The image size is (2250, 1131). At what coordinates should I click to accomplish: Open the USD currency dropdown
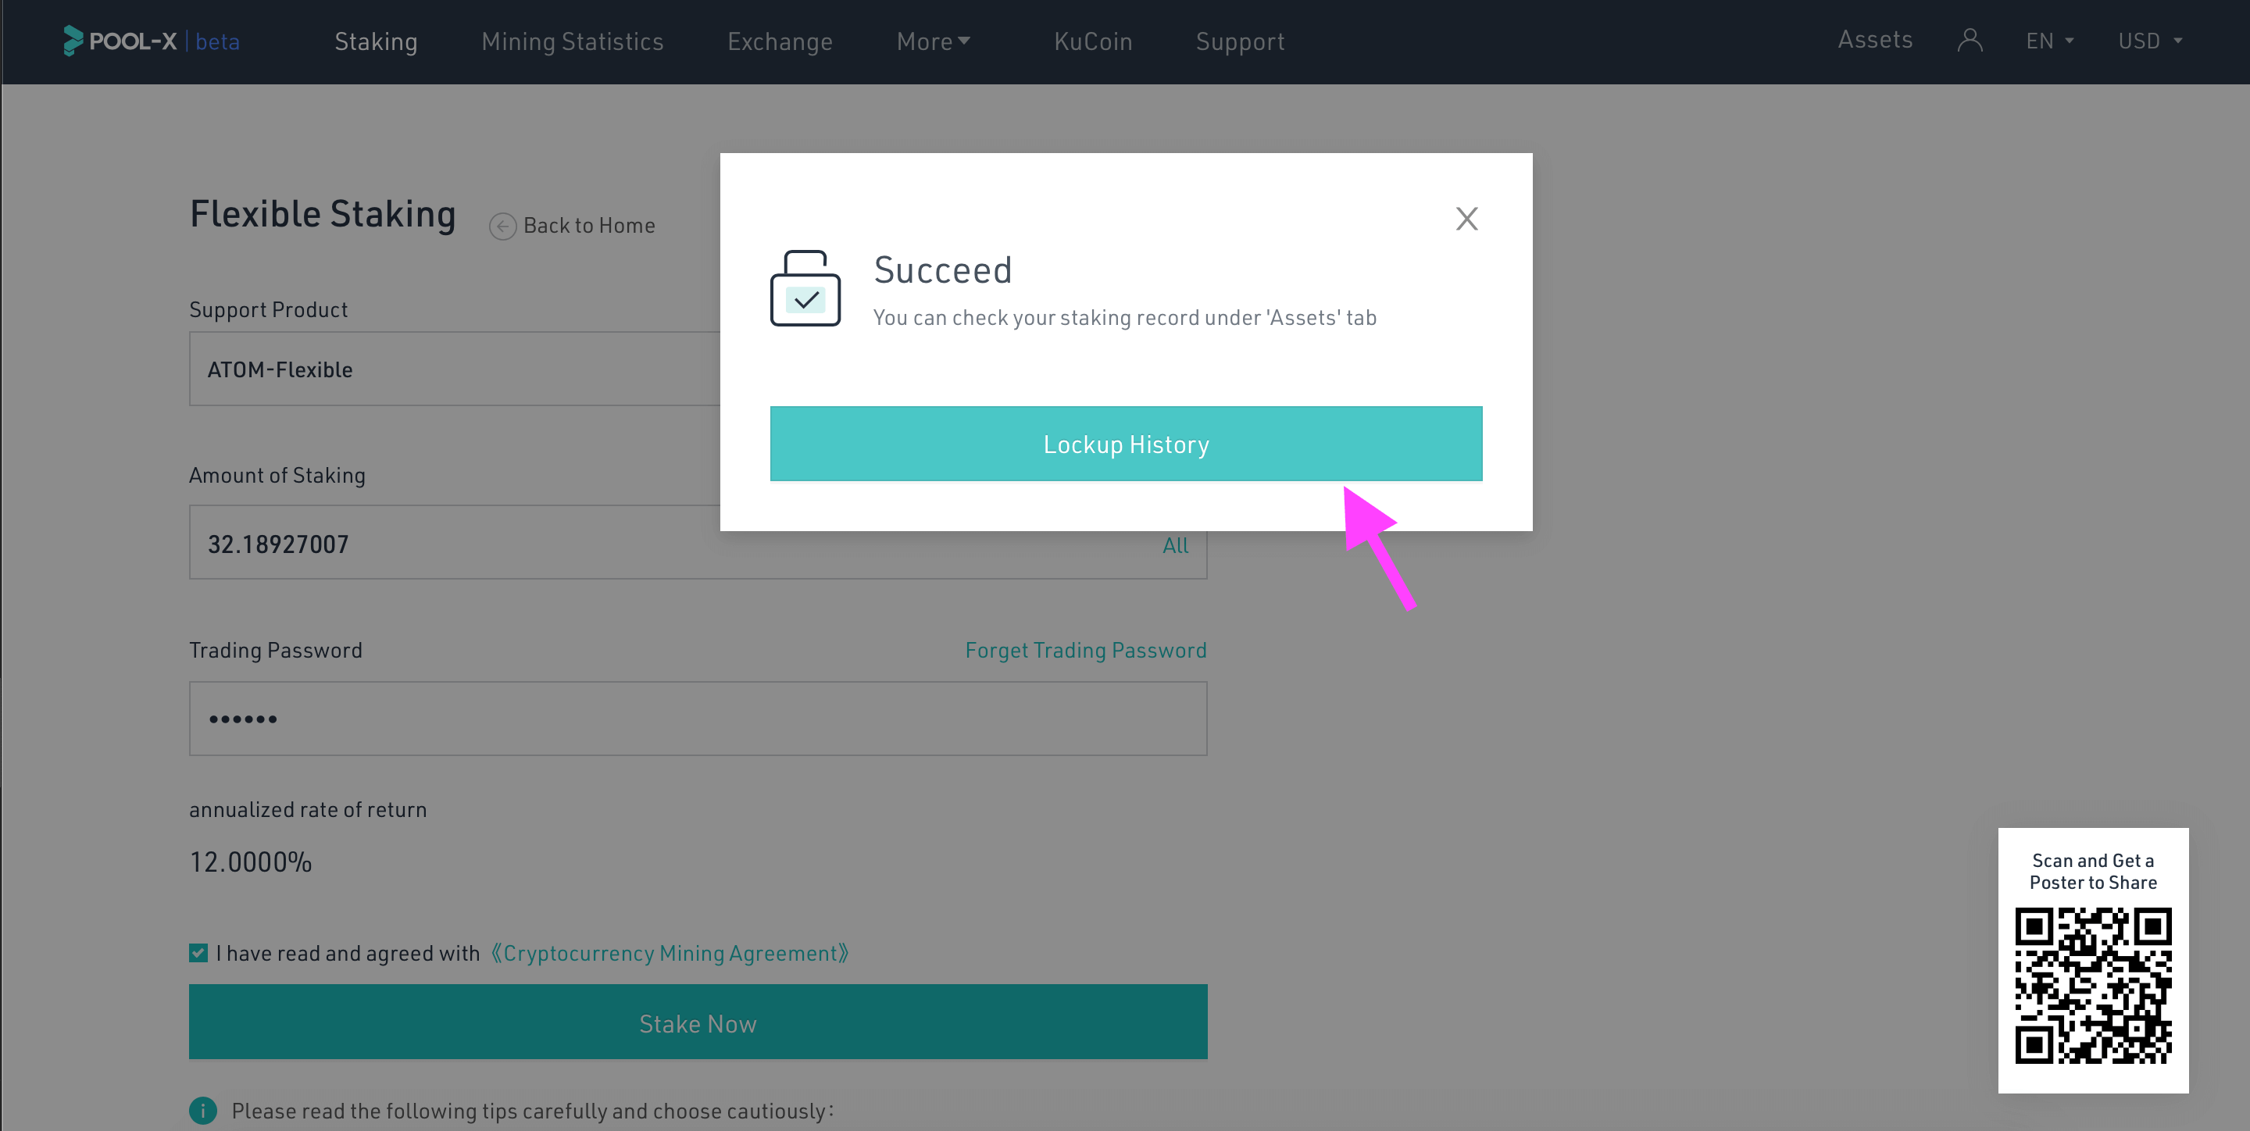[2149, 41]
